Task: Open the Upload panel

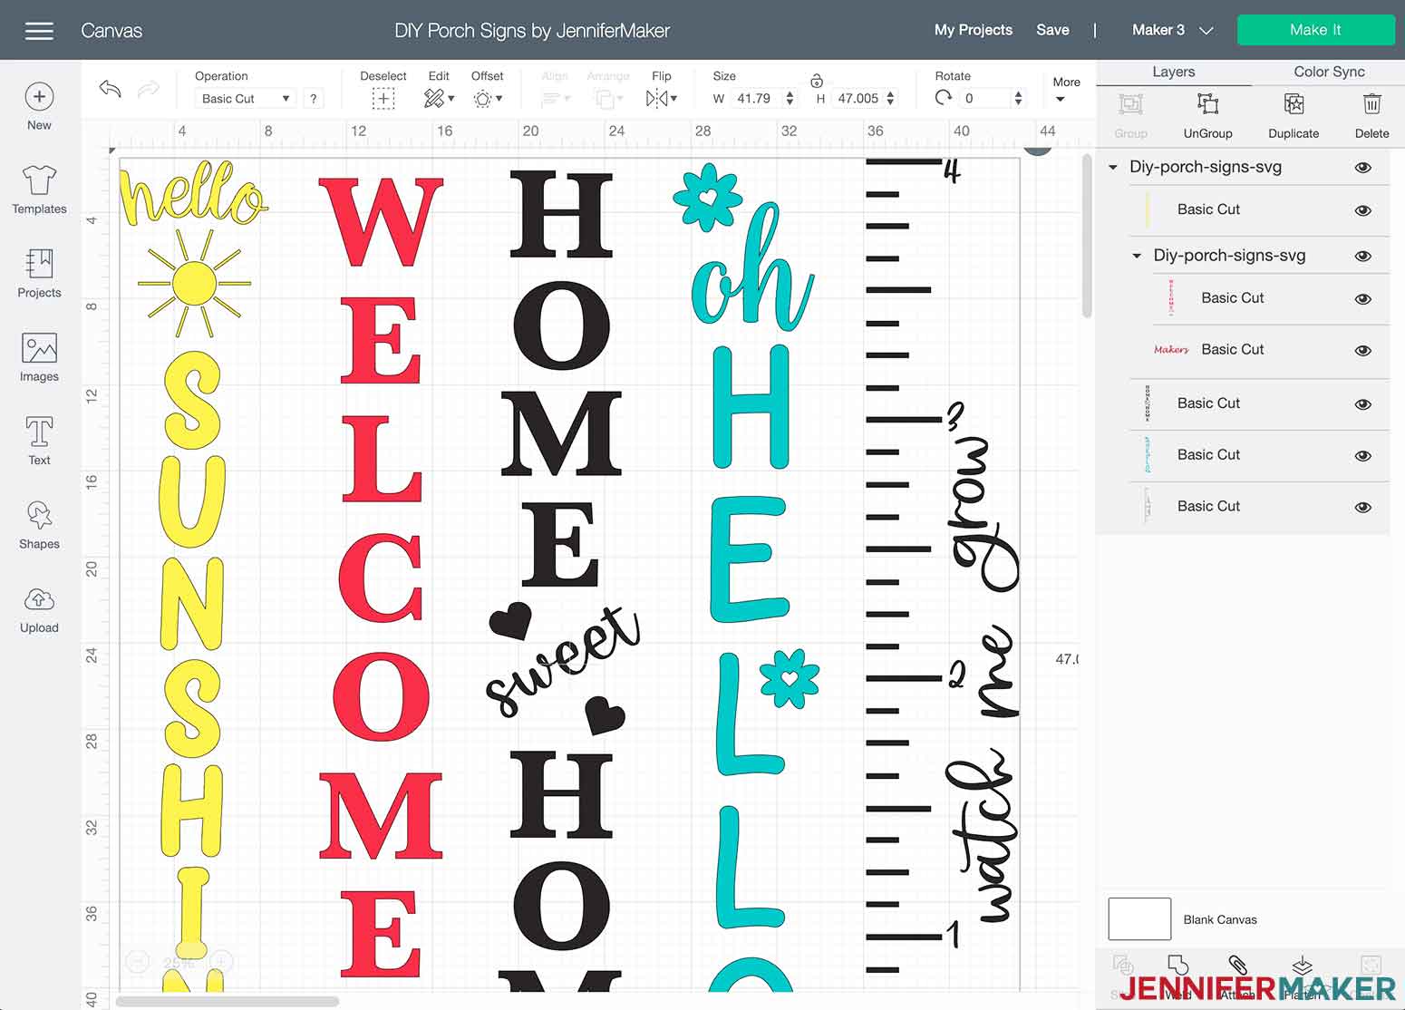Action: (x=39, y=608)
